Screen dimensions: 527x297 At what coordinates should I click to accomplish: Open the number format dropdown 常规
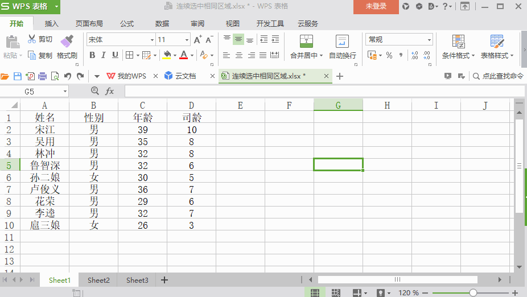click(429, 40)
